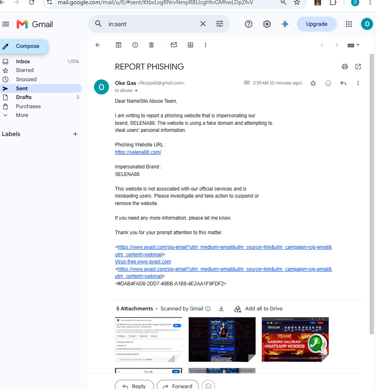Viewport: 376px width, 389px height.
Task: Print all with the printer icon
Action: [x=344, y=67]
